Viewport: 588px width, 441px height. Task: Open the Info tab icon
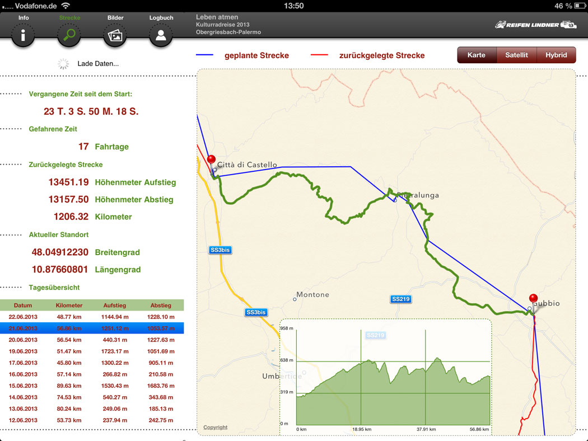tap(23, 35)
